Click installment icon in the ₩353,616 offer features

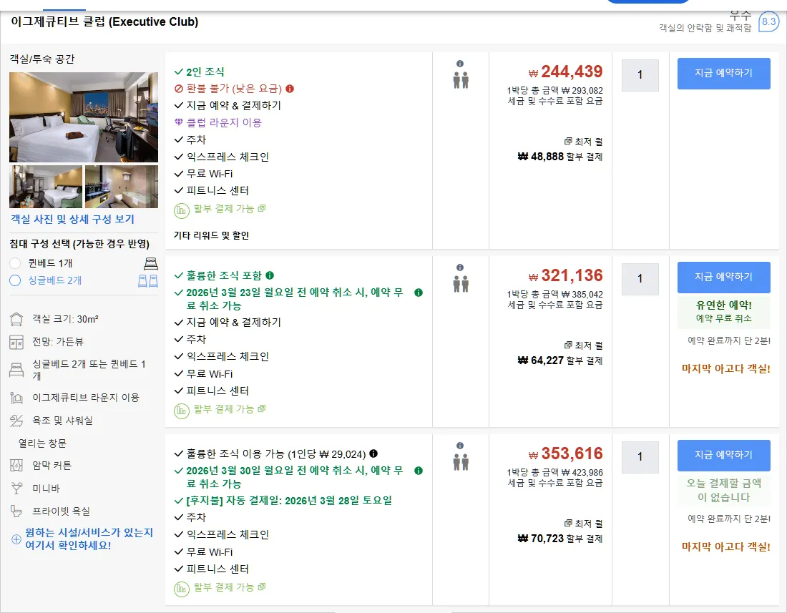tap(181, 589)
